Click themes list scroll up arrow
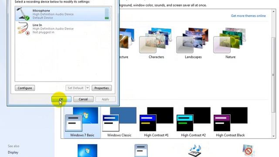Image resolution: width=279 pixels, height=157 pixels. (x=273, y=12)
